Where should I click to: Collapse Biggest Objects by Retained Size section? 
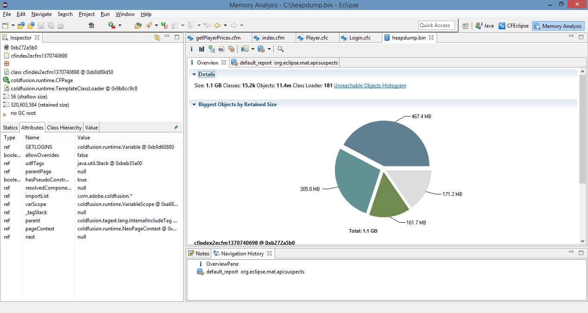(194, 104)
